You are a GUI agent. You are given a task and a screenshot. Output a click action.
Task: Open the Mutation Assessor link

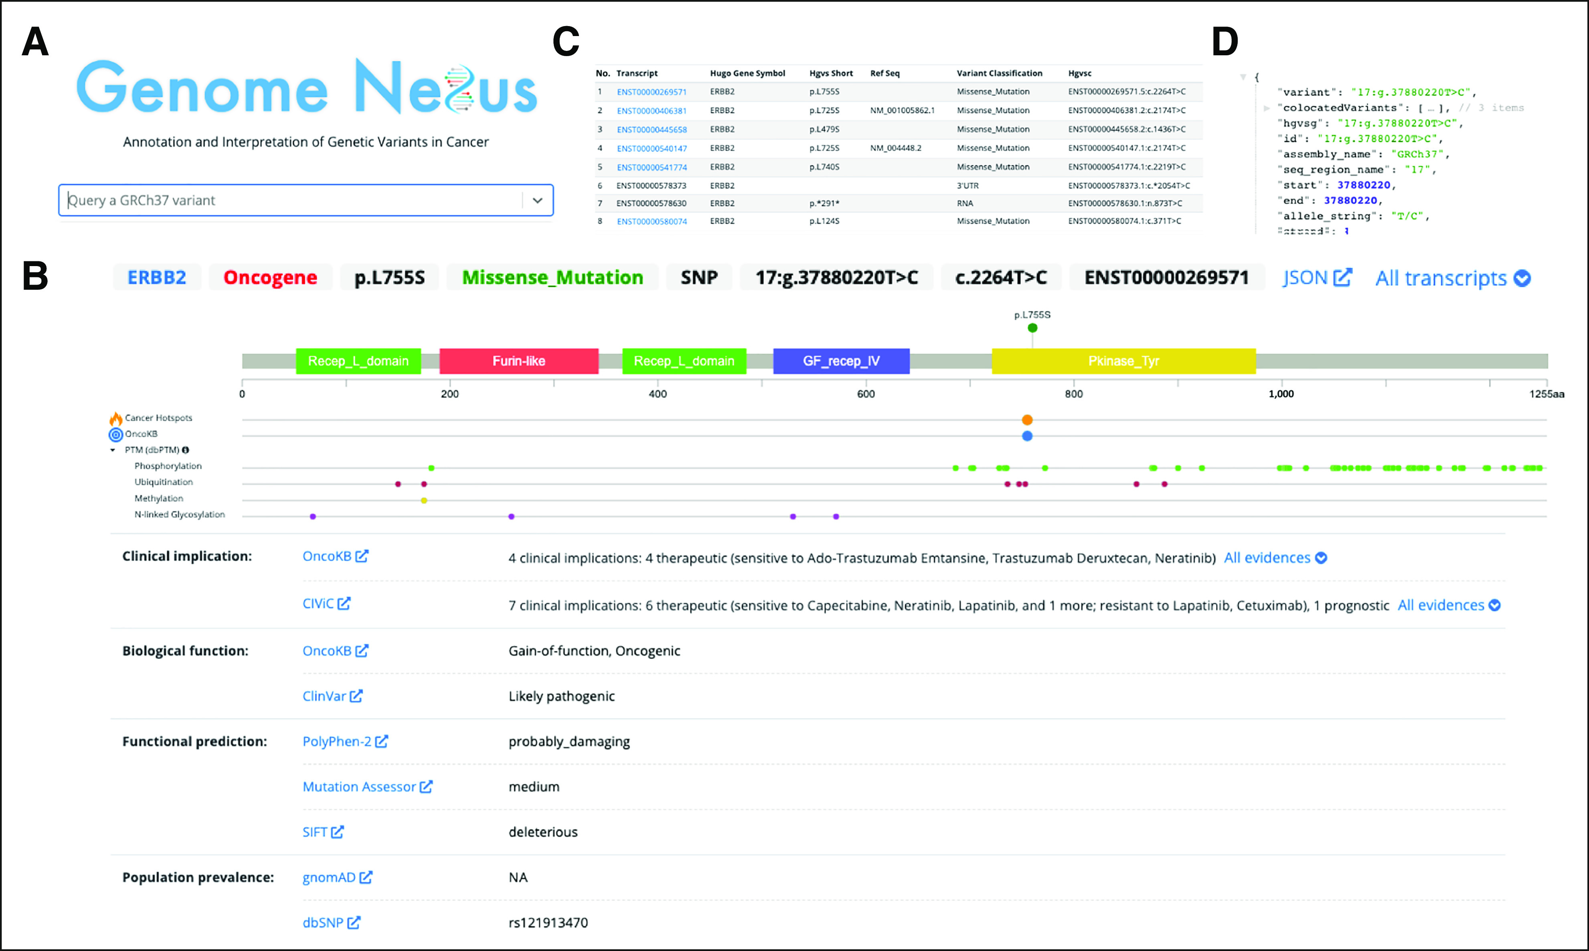(360, 787)
